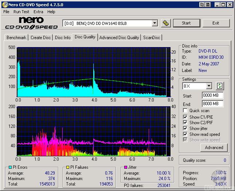Screen dimensions: 235x191
Task: Open the Run Test menu
Action: pos(21,12)
